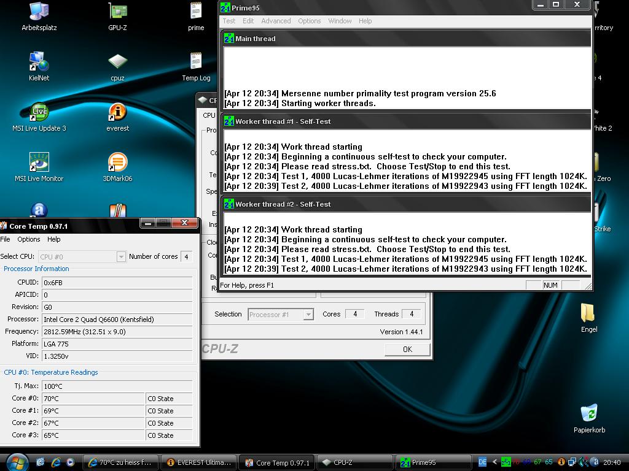
Task: Click Core #1 temperature 69°C
Action: pyautogui.click(x=93, y=410)
